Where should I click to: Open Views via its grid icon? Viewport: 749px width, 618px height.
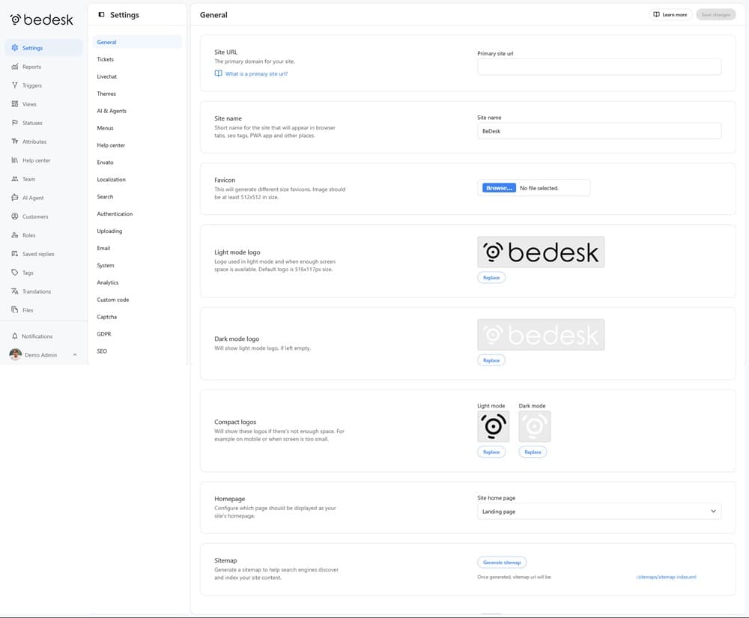point(15,104)
